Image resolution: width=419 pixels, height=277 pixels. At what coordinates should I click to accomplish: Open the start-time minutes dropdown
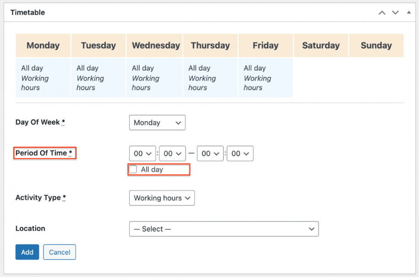pyautogui.click(x=172, y=153)
